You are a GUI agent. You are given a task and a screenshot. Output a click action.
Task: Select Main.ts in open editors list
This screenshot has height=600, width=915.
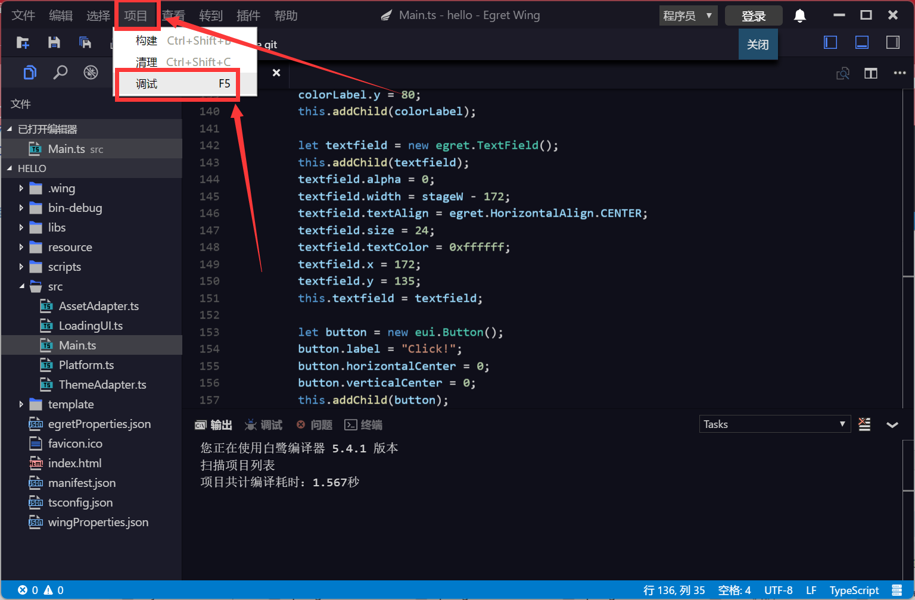92,149
